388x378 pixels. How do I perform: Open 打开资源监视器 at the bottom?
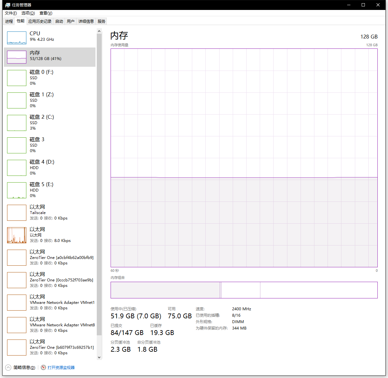click(x=61, y=367)
